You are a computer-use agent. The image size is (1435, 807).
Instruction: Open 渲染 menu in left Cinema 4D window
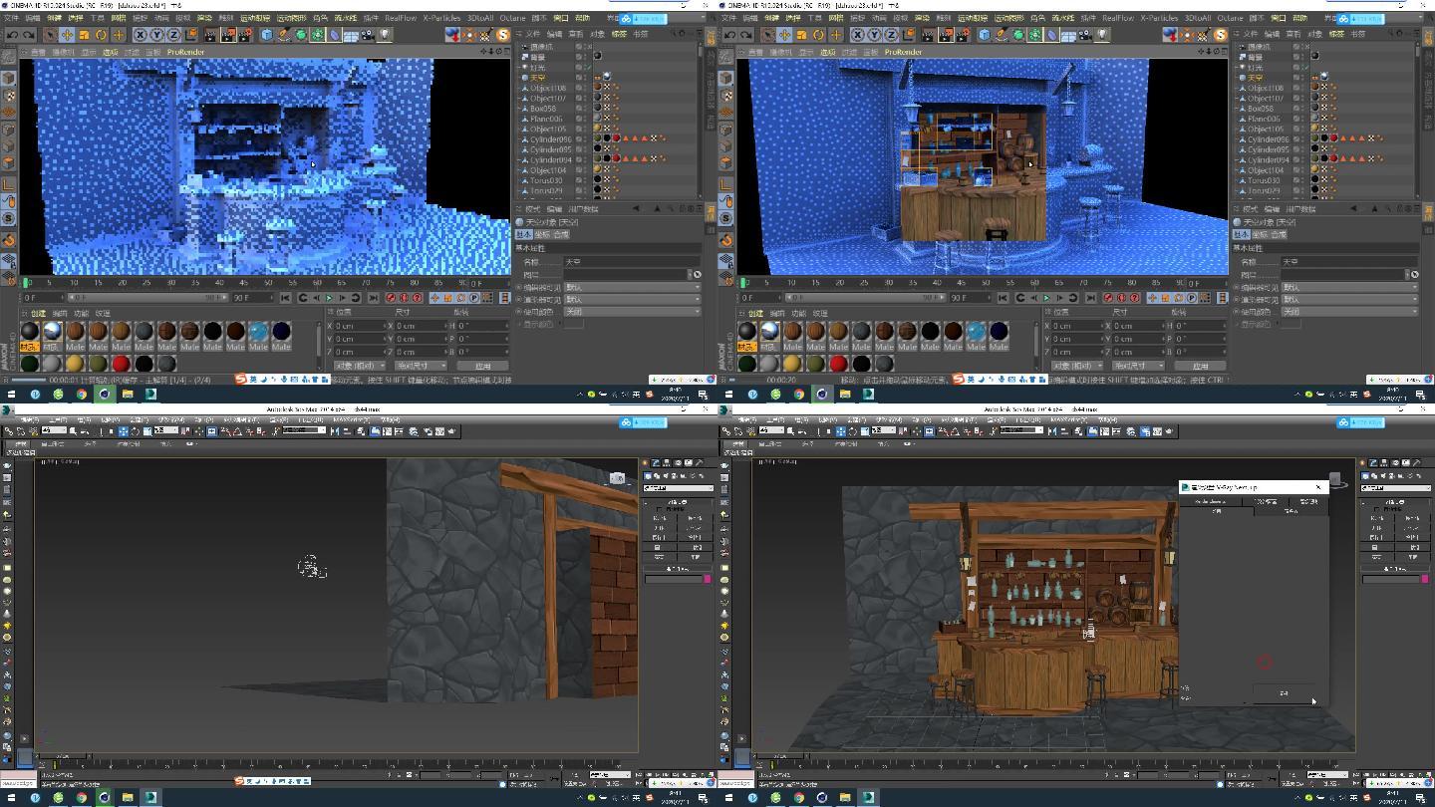(204, 17)
